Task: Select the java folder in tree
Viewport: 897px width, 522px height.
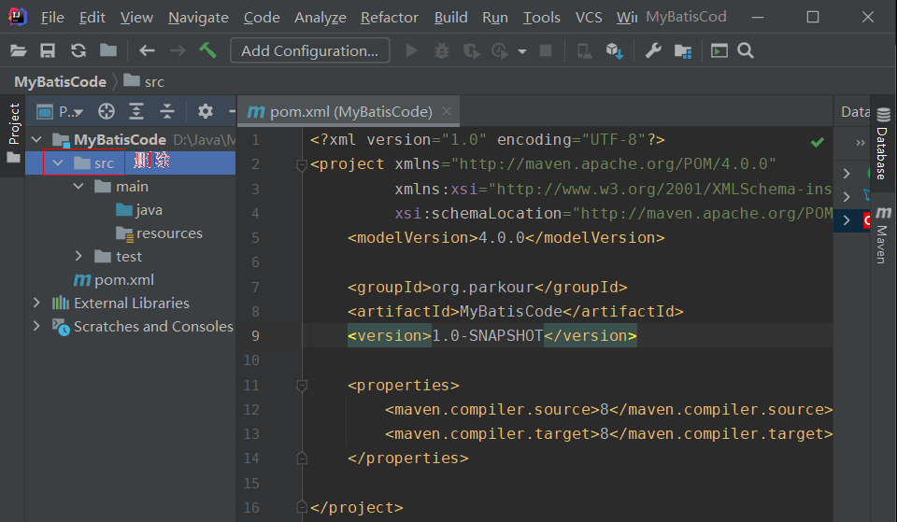Action: 139,210
